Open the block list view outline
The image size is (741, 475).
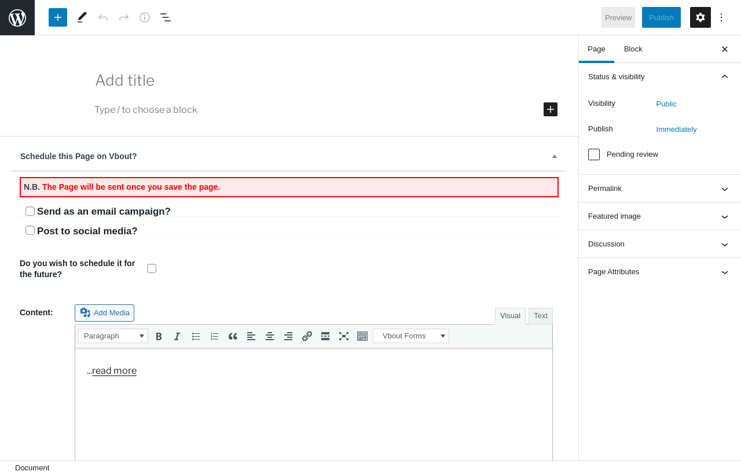click(x=166, y=17)
